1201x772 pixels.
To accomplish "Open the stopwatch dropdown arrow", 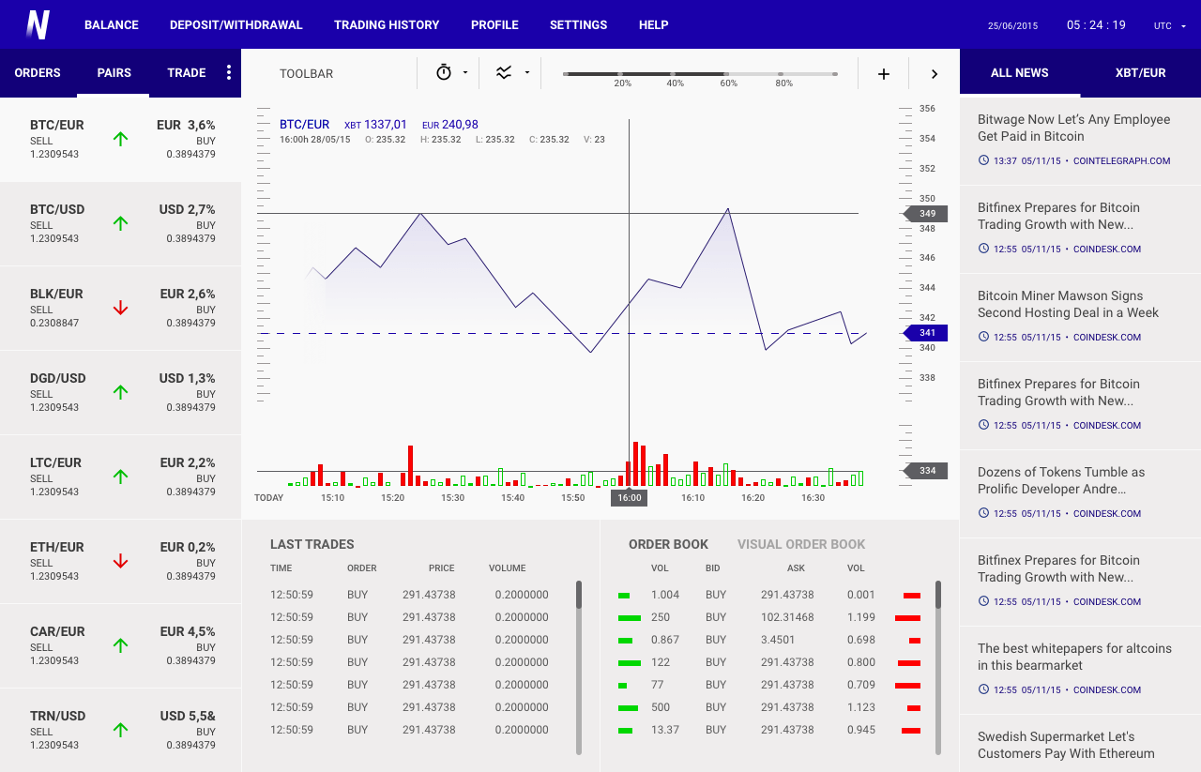I will pos(465,72).
